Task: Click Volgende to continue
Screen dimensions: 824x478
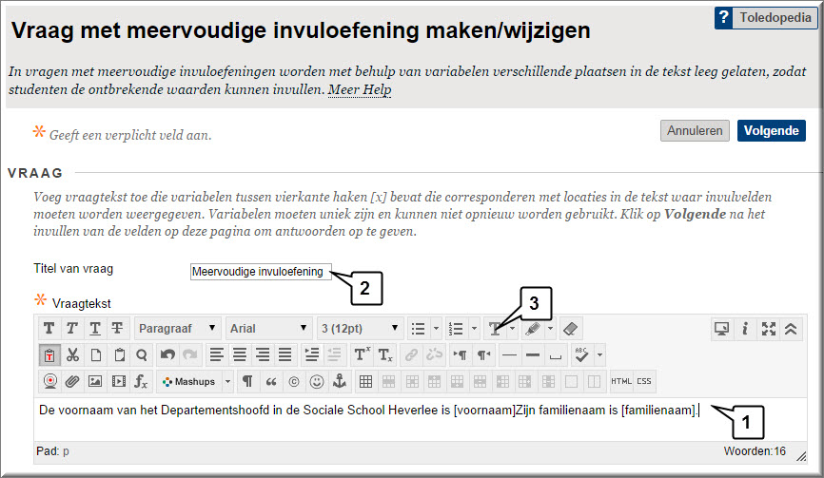Action: [x=771, y=130]
